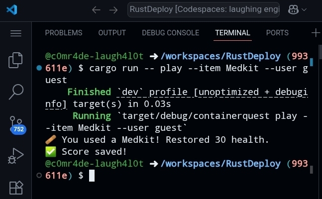Viewport: 322px width, 199px height.
Task: Switch to the OUTPUT tab
Action: click(x=112, y=33)
